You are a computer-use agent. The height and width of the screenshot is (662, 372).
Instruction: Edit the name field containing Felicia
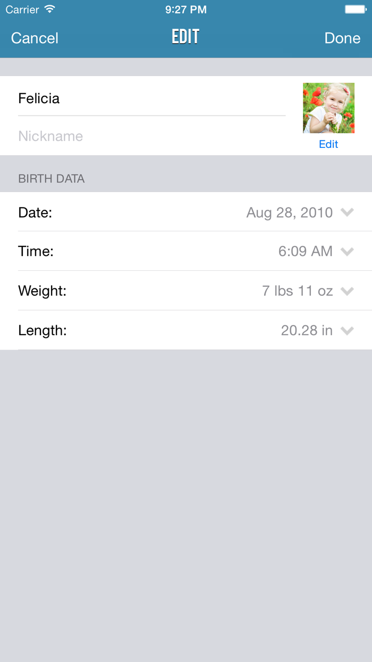click(x=151, y=98)
